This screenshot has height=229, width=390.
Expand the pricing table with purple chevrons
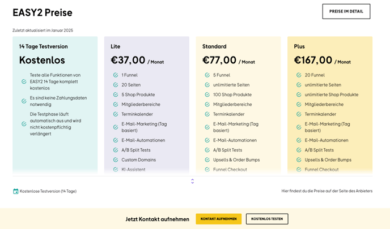coord(193,182)
